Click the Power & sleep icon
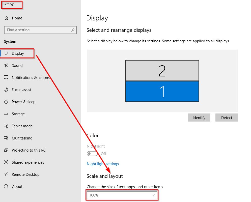This screenshot has width=251, height=202. click(x=6, y=102)
